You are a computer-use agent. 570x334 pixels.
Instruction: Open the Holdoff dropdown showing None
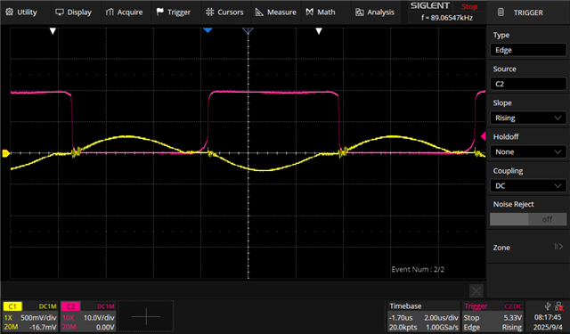point(528,152)
